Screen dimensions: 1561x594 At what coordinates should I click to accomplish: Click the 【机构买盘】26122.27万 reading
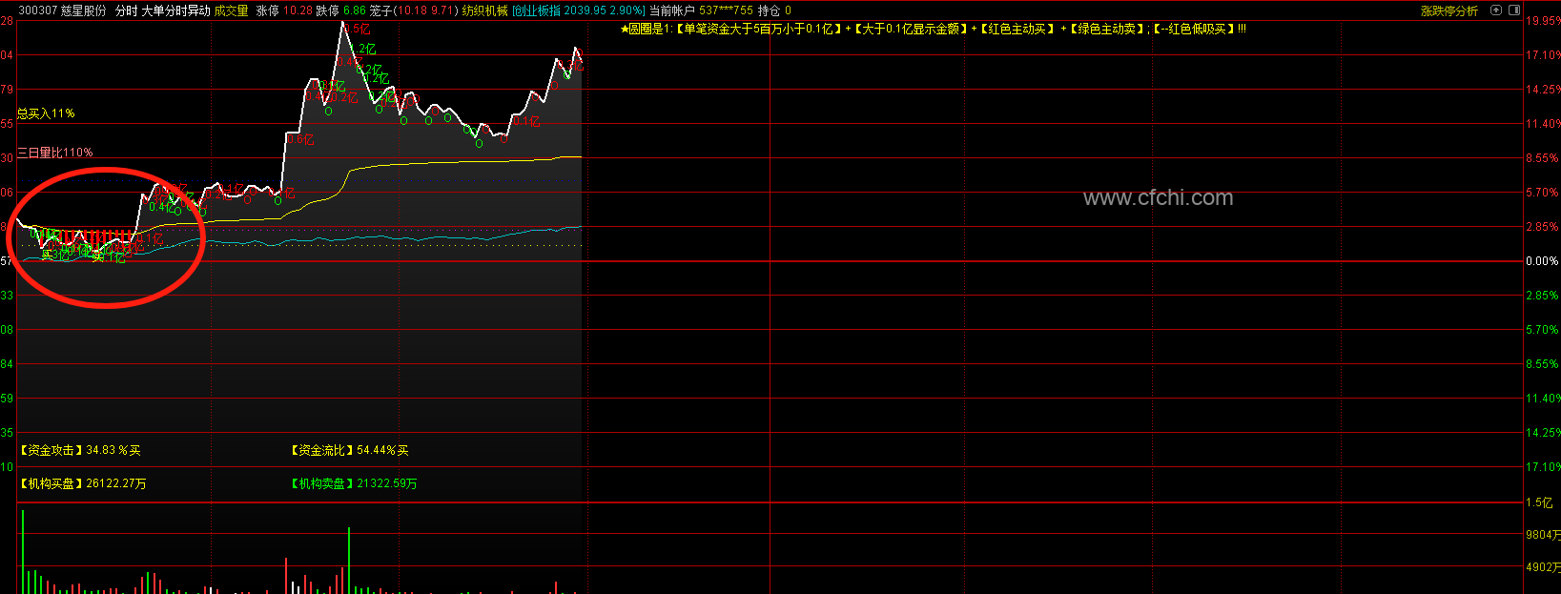[83, 483]
